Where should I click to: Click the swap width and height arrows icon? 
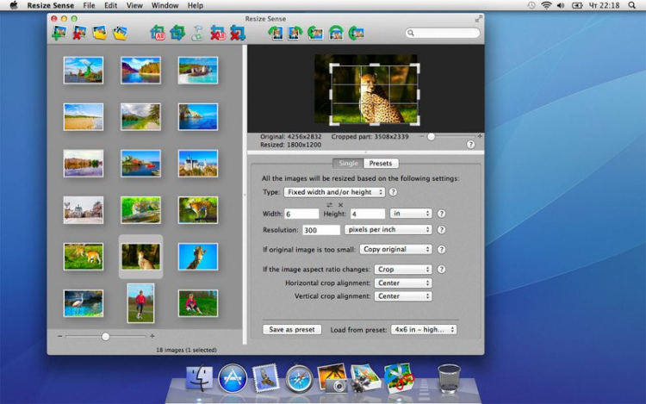329,204
